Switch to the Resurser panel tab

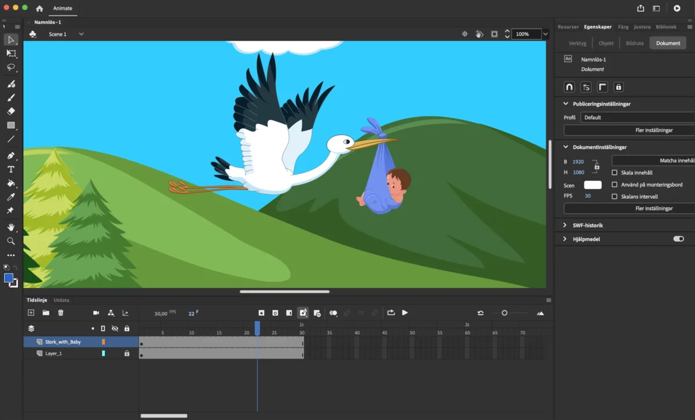pos(568,27)
